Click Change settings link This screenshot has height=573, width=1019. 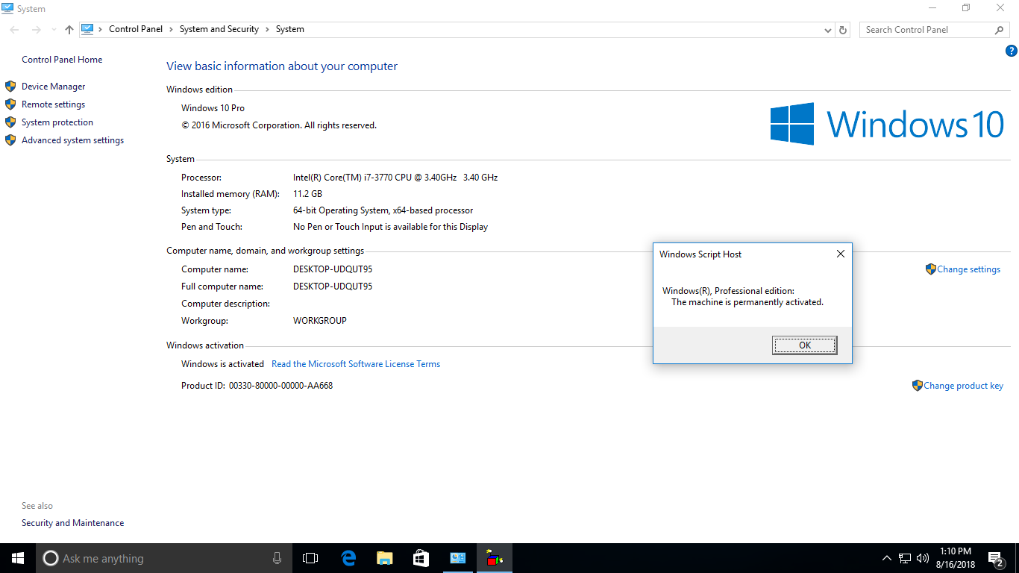coord(969,269)
